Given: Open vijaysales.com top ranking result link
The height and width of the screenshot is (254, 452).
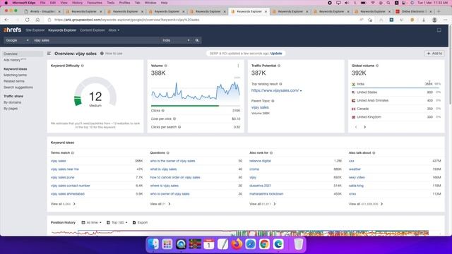Looking at the screenshot, I should pyautogui.click(x=275, y=90).
